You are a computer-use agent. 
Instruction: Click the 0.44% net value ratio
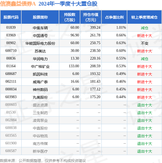121,97
